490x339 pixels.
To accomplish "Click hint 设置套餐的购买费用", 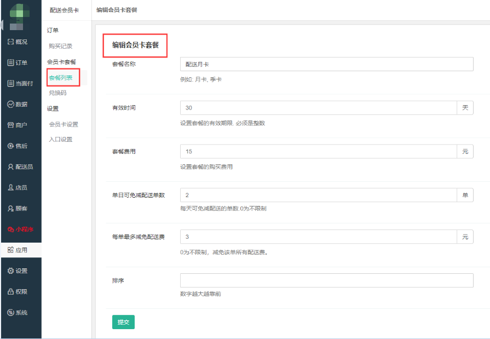I will point(206,167).
